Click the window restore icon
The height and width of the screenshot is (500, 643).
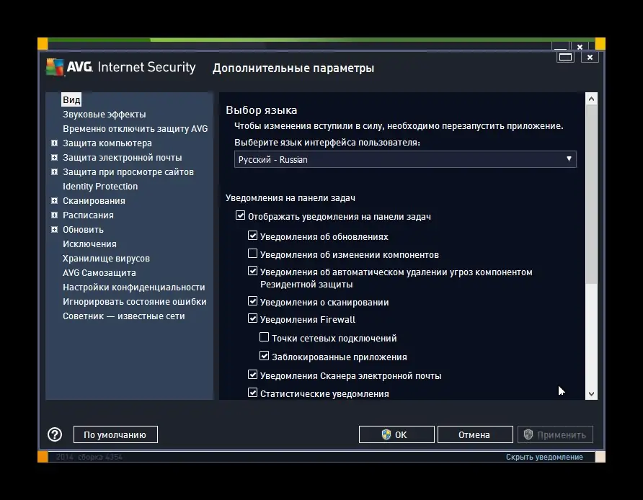566,57
